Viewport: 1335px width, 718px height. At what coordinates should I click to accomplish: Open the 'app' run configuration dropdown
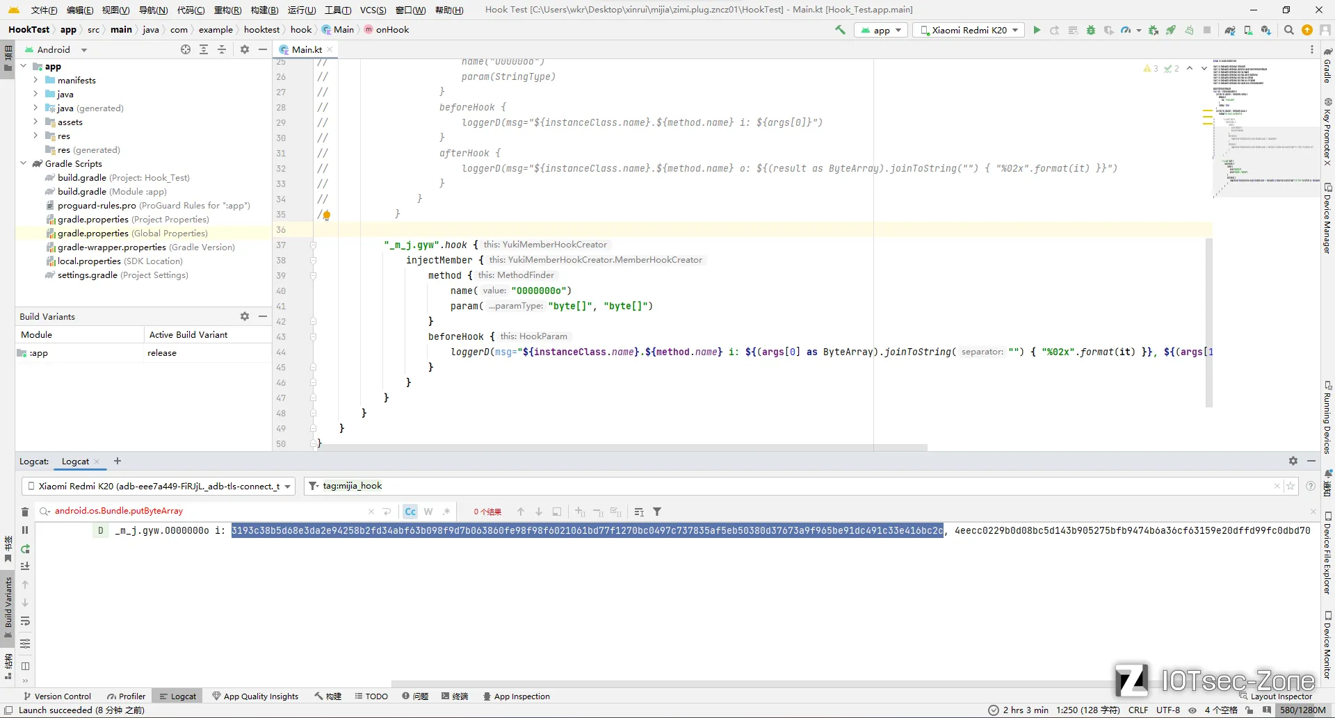click(881, 30)
